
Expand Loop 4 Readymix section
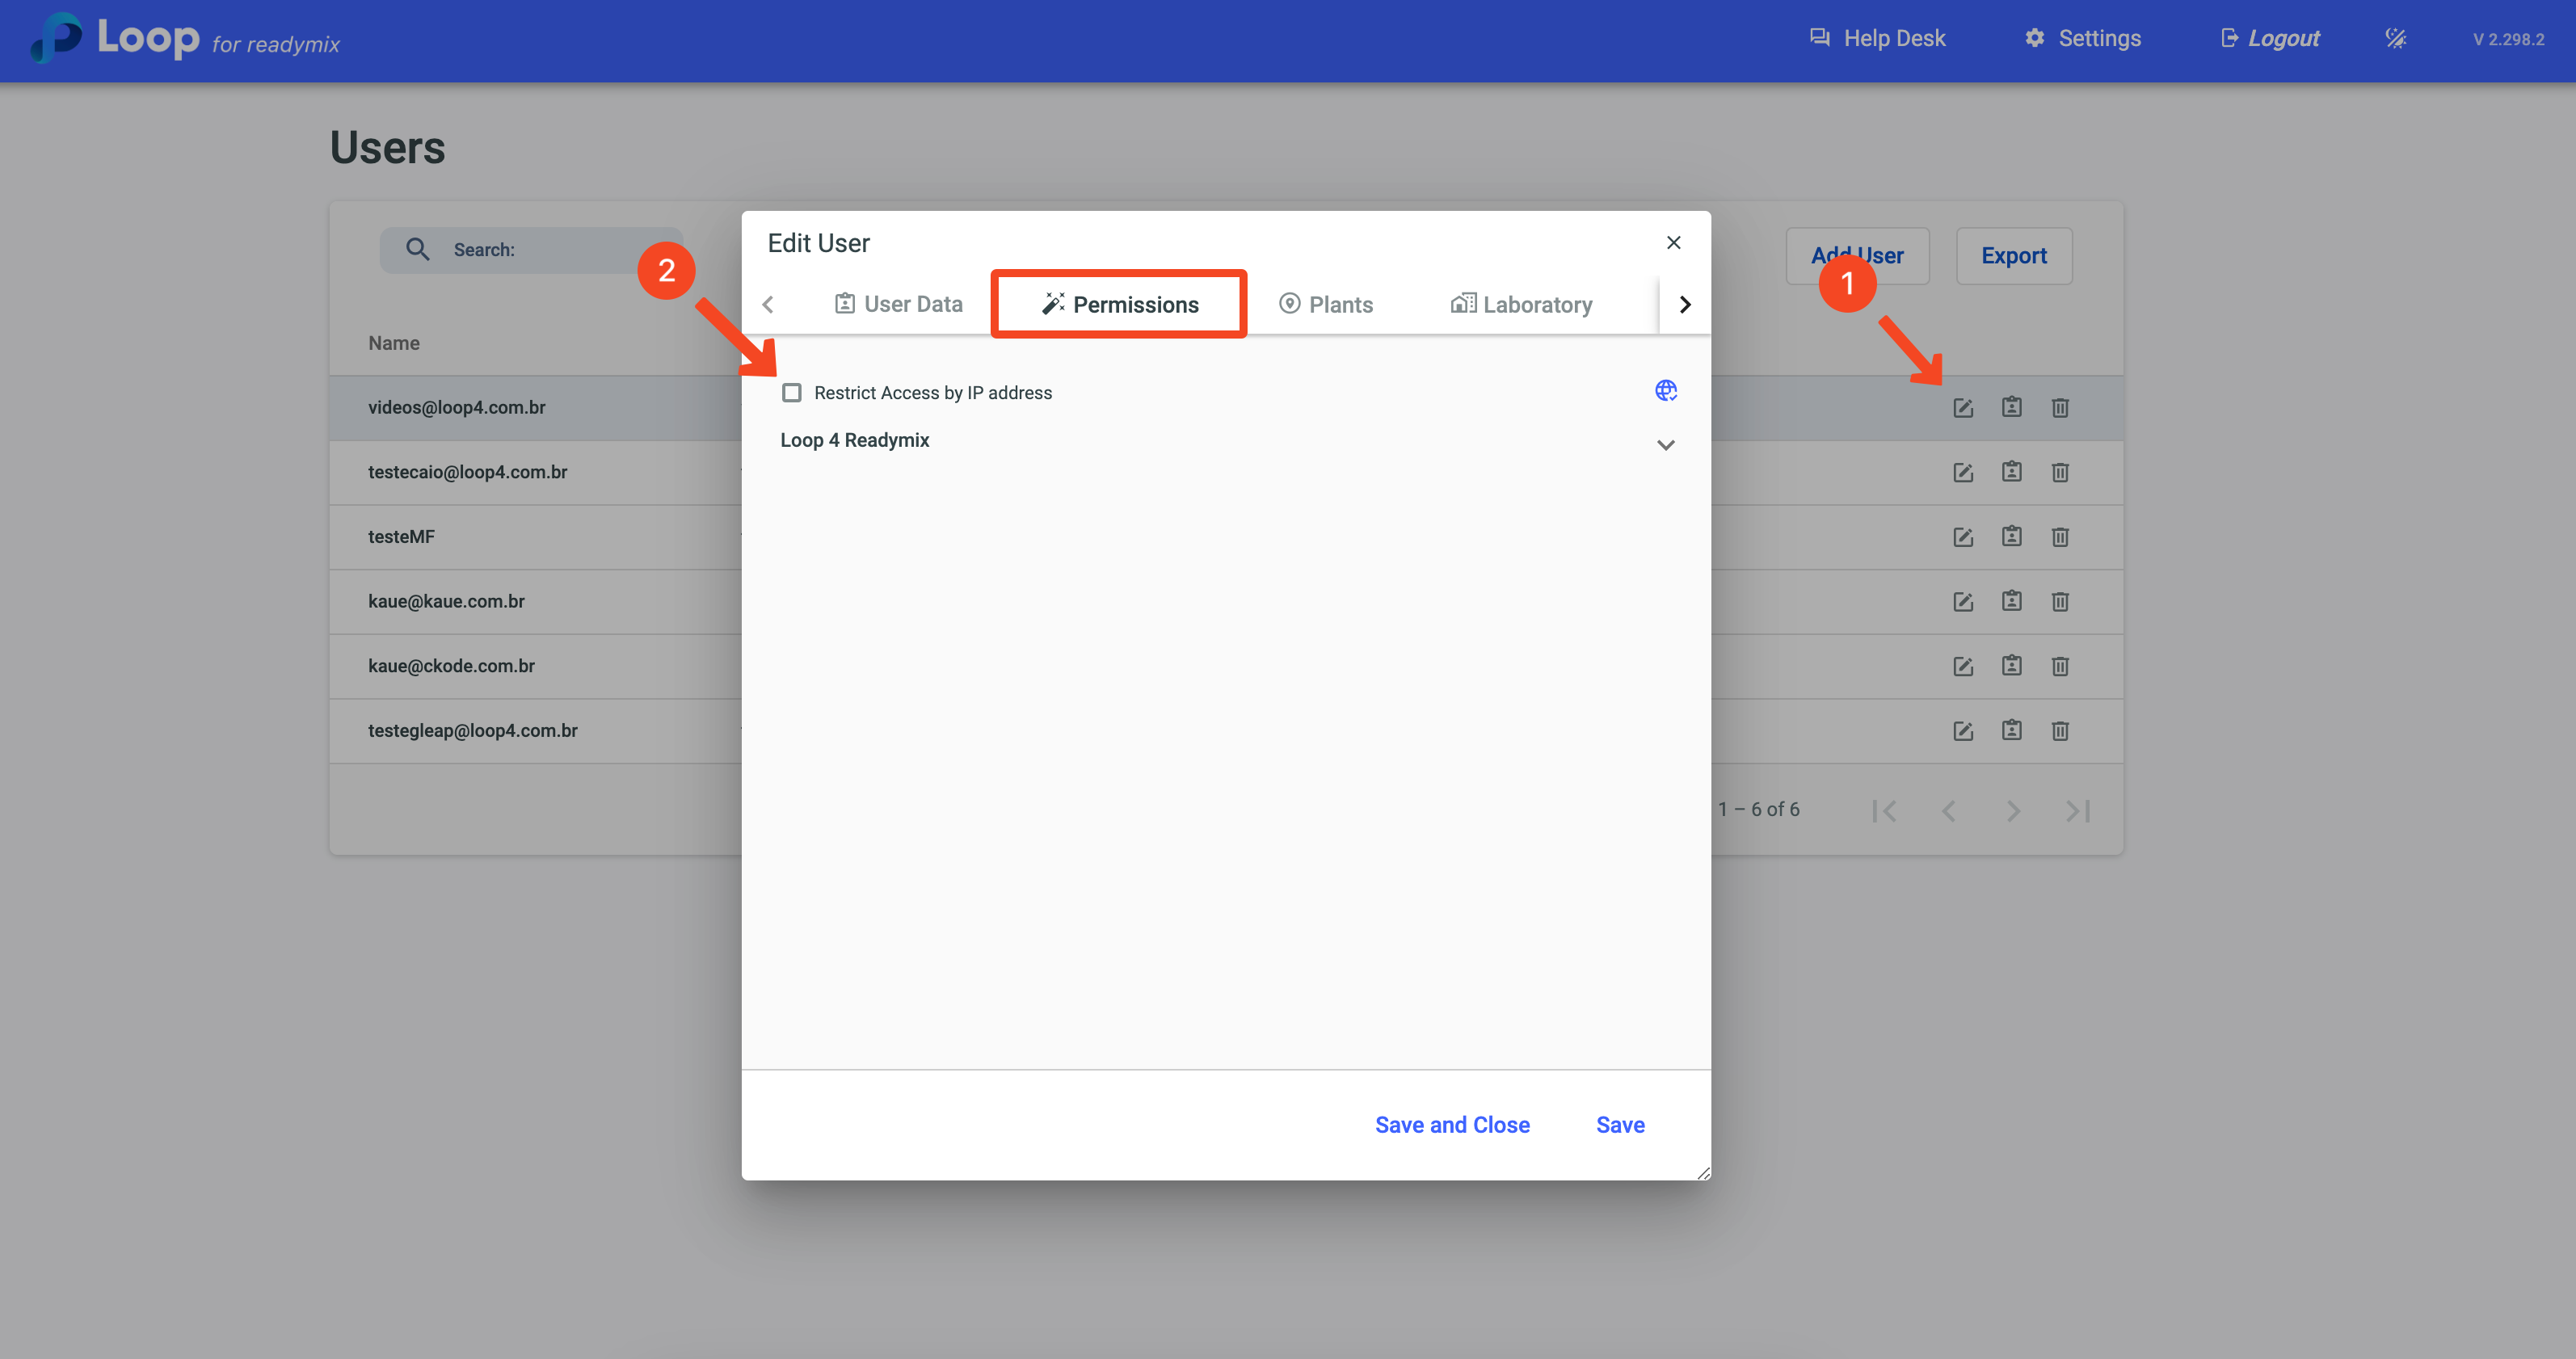click(1665, 444)
